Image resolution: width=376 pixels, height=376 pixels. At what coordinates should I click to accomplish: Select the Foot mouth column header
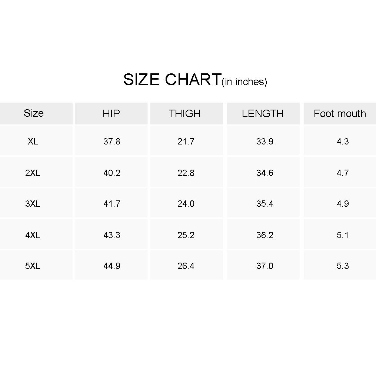(340, 114)
